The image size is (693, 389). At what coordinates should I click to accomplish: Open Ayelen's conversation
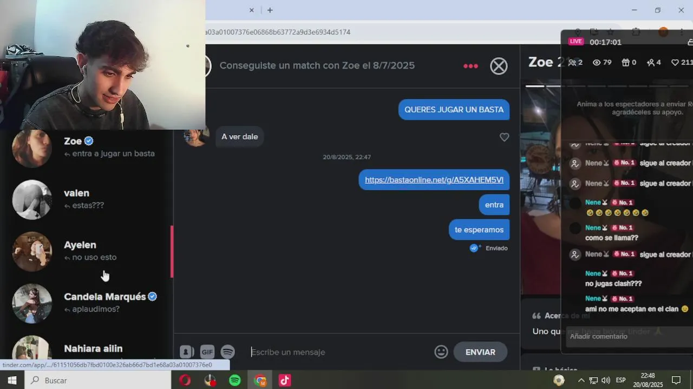pyautogui.click(x=87, y=251)
